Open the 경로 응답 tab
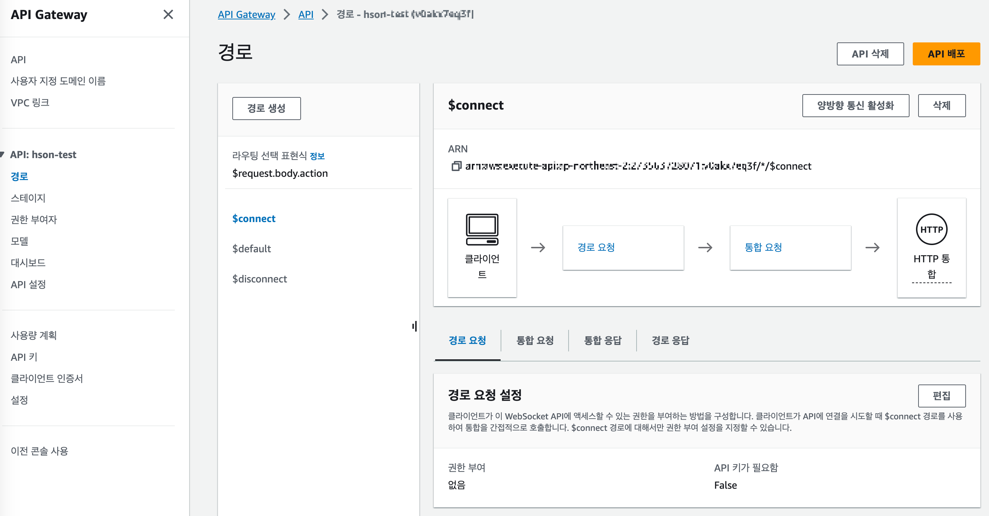Viewport: 989px width, 516px height. [670, 340]
